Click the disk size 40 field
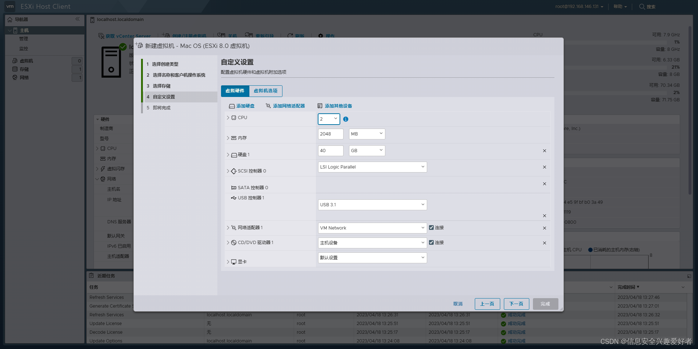 pyautogui.click(x=330, y=151)
